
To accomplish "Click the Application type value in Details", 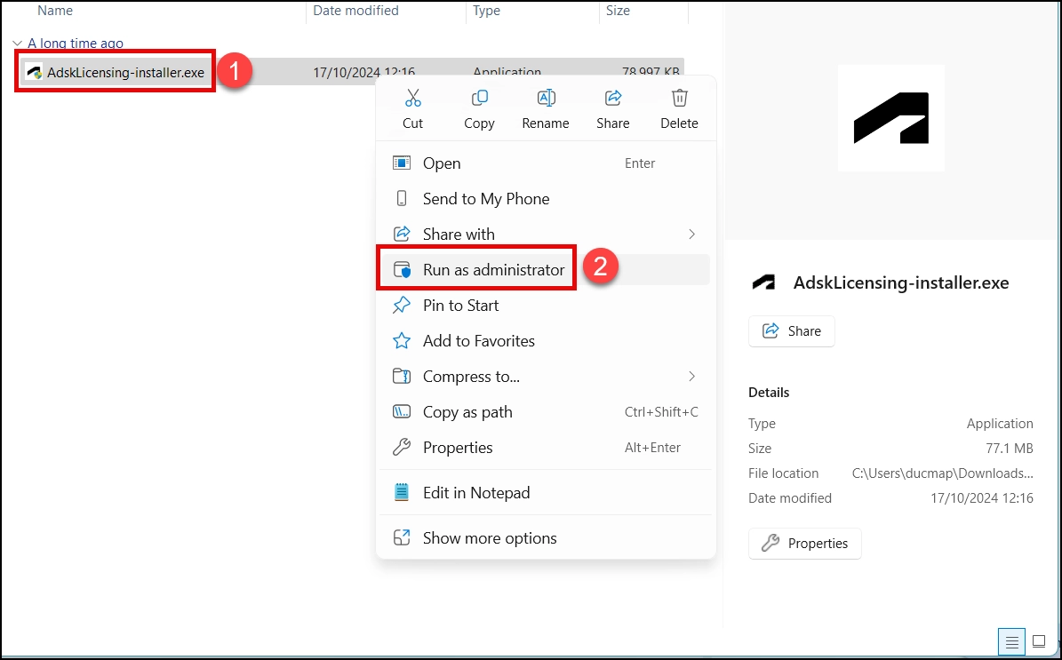I will (x=1000, y=424).
